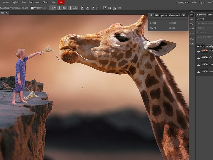Collapse the side panels with the <> arrows
The width and height of the screenshot is (213, 160).
pyautogui.click(x=192, y=12)
